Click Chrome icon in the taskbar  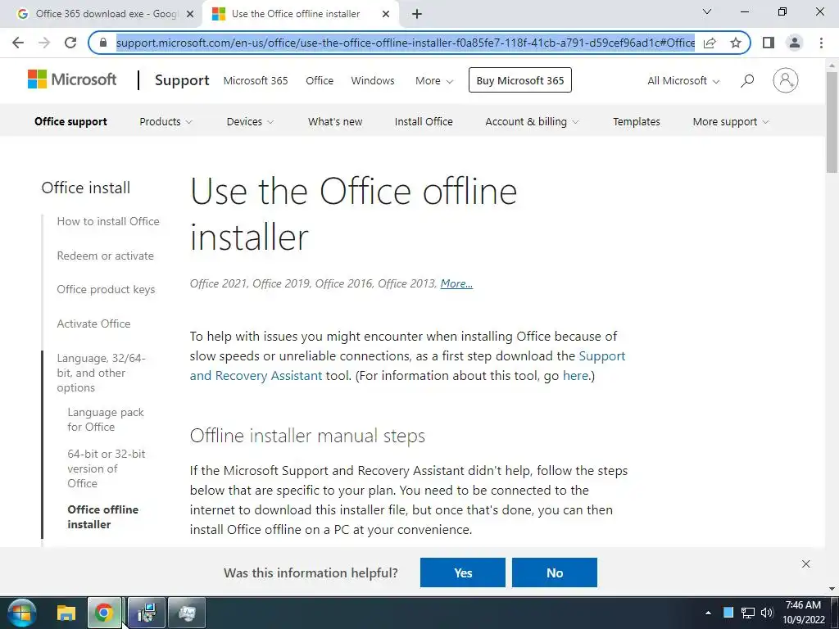tap(104, 613)
